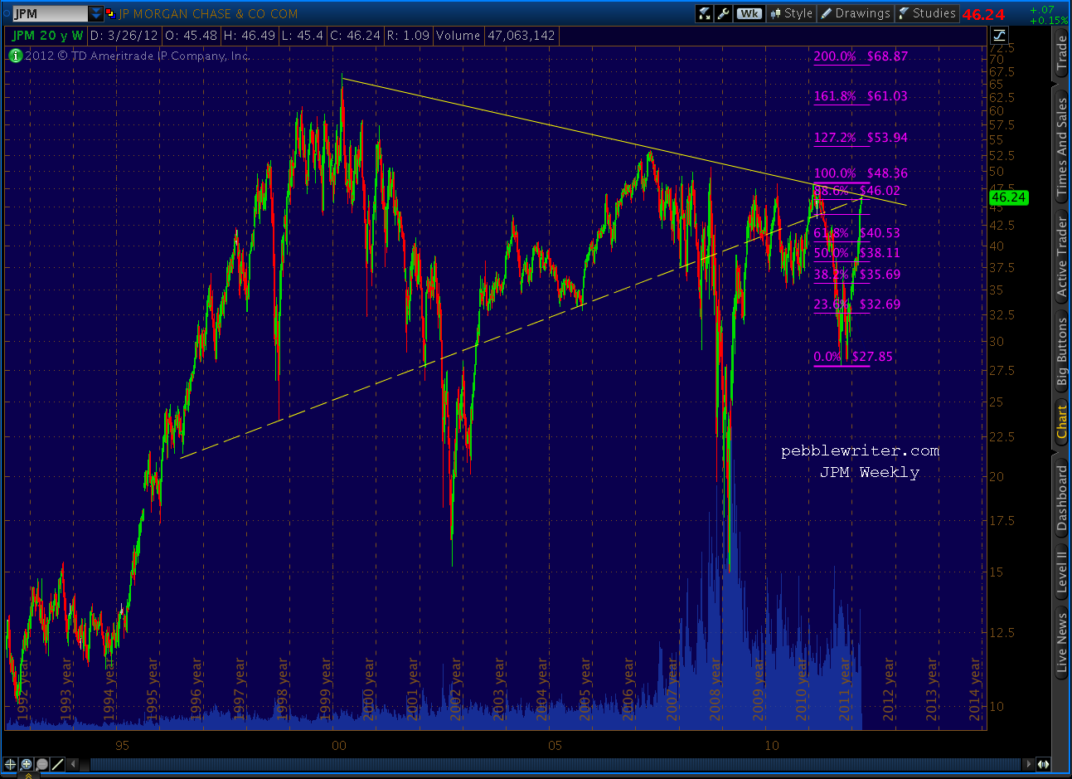
Task: Click the C: 46.24 close value
Action: pyautogui.click(x=355, y=36)
